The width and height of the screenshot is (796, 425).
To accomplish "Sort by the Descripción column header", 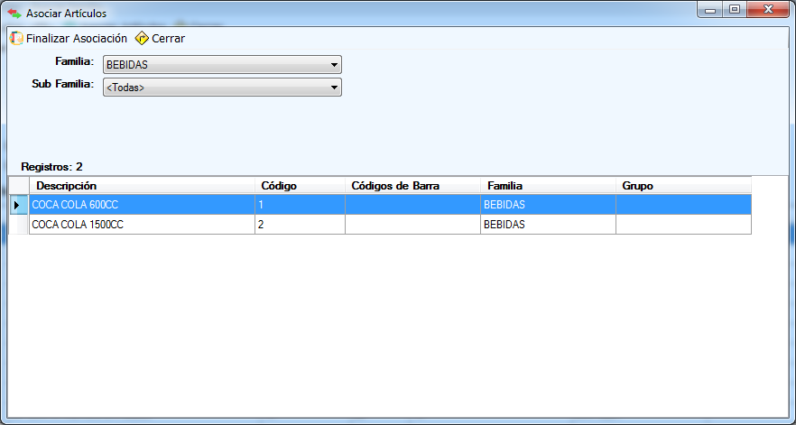I will [142, 186].
